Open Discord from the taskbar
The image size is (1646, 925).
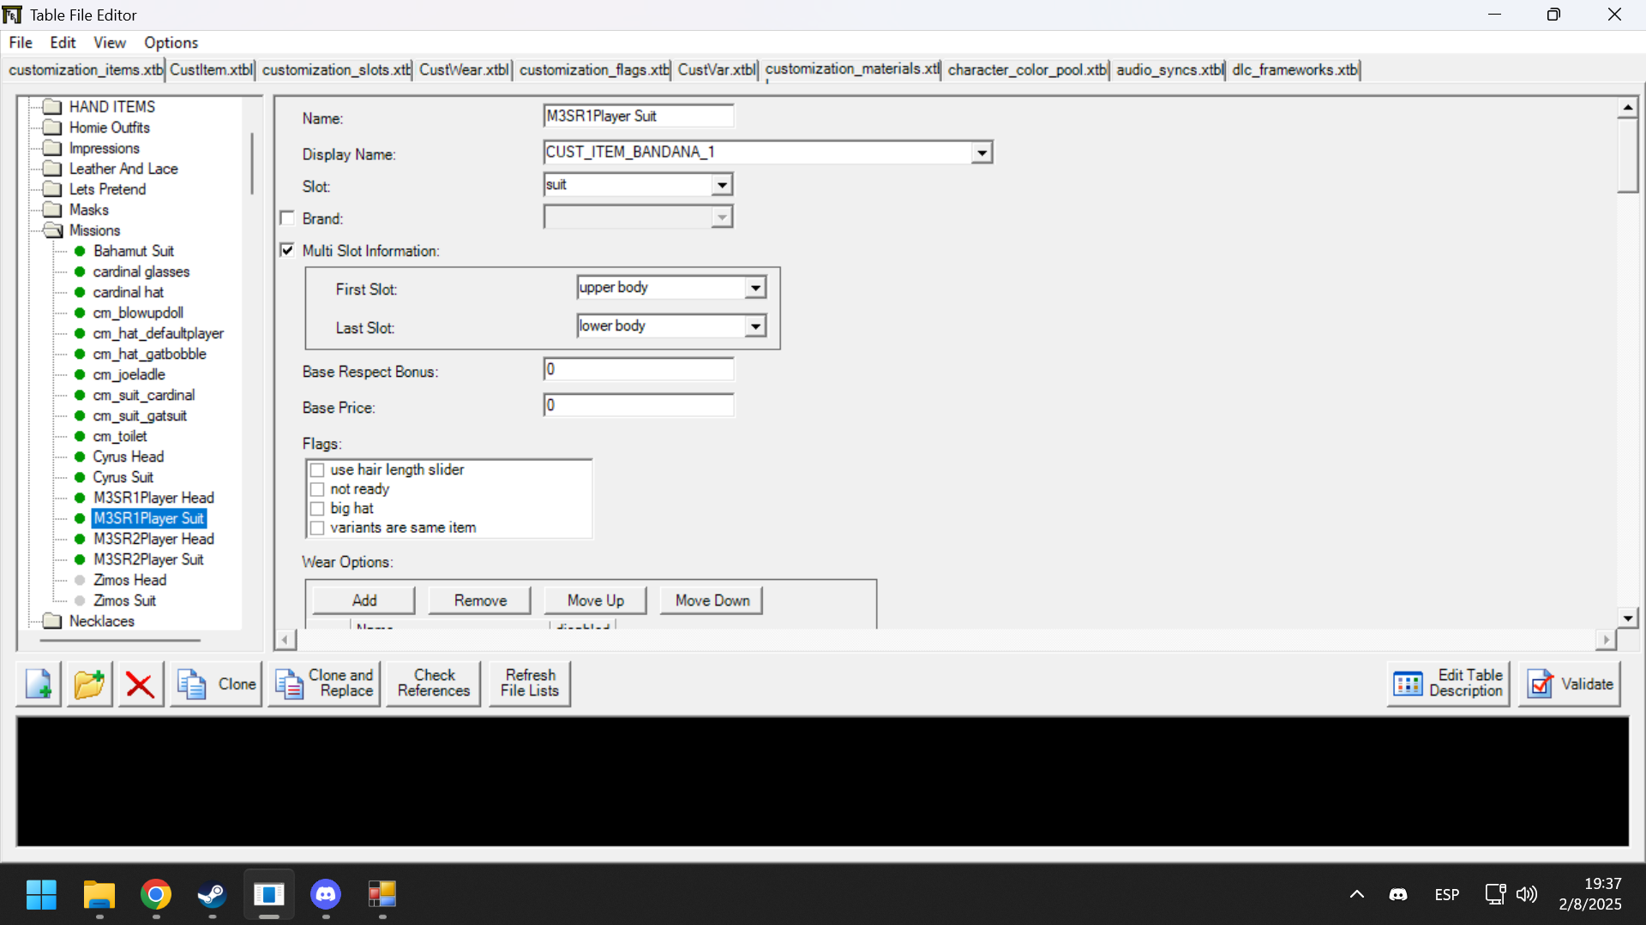[x=326, y=895]
